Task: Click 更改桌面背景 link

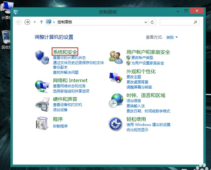Action: pos(137,82)
